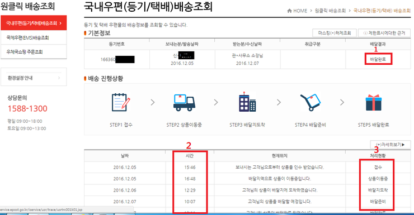Image resolution: width=414 pixels, height=215 pixels.
Task: Click the sender date 2016.12.05 in 기본정보
Action: 182,63
